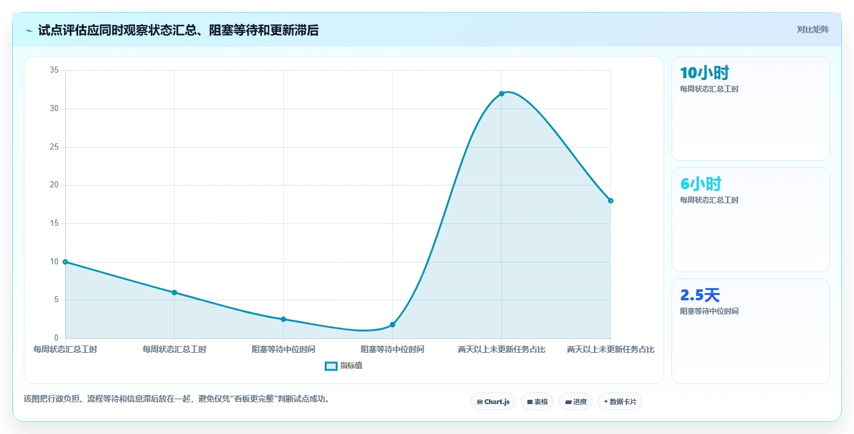Click the y-axis label 30
The width and height of the screenshot is (854, 434).
point(54,109)
